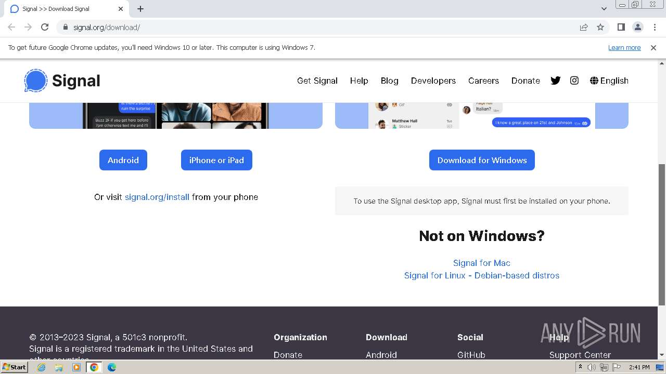
Task: Click the scrollbar down arrow
Action: pos(662,355)
